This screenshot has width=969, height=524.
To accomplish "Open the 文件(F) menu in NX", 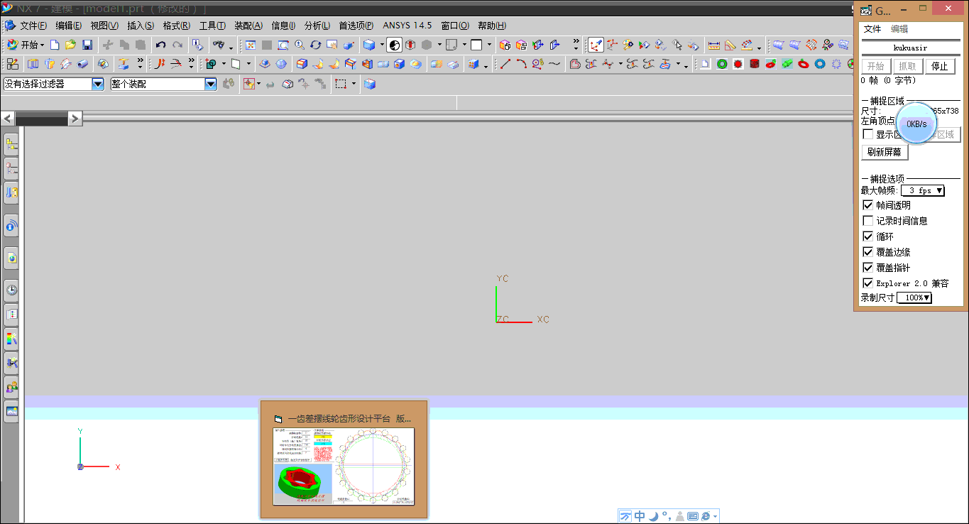I will point(33,26).
